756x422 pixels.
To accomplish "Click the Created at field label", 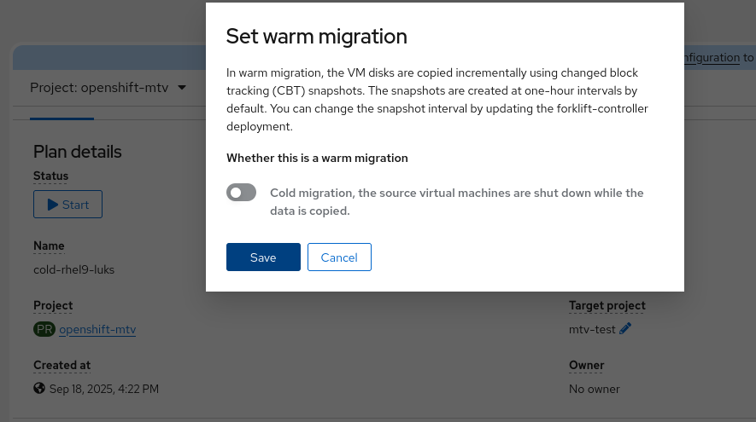I will pyautogui.click(x=62, y=365).
